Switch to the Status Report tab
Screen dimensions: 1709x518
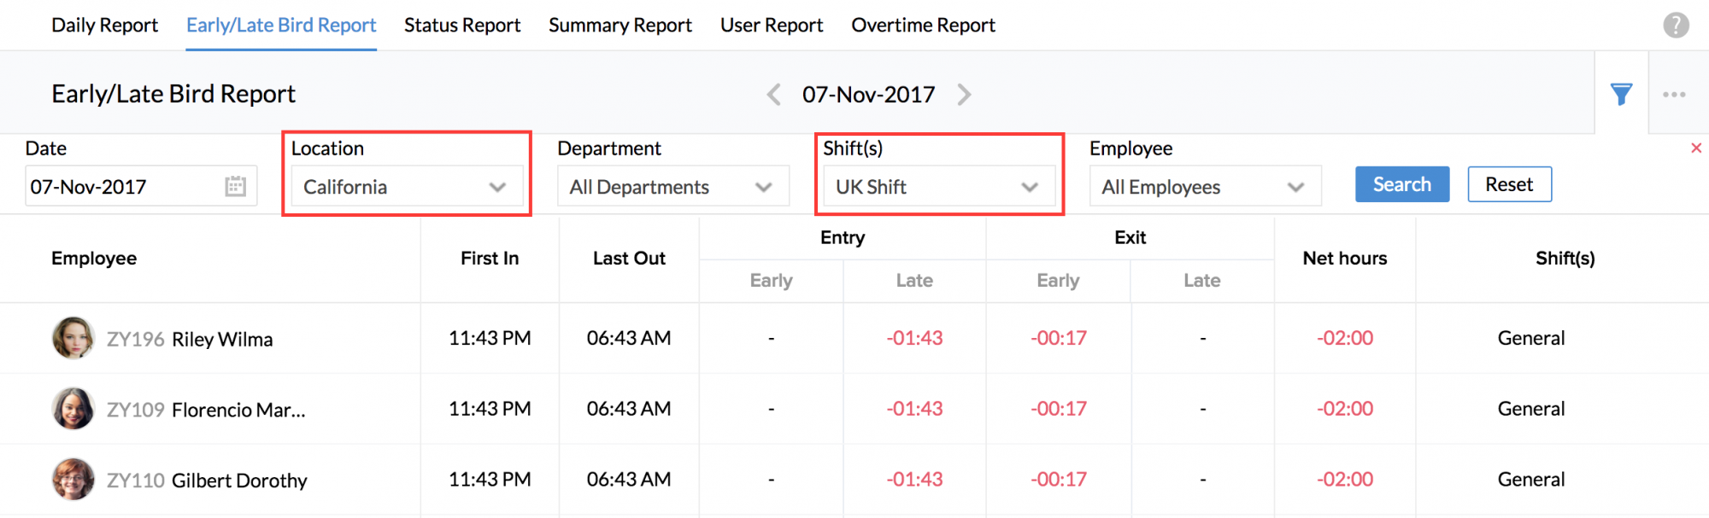[462, 26]
